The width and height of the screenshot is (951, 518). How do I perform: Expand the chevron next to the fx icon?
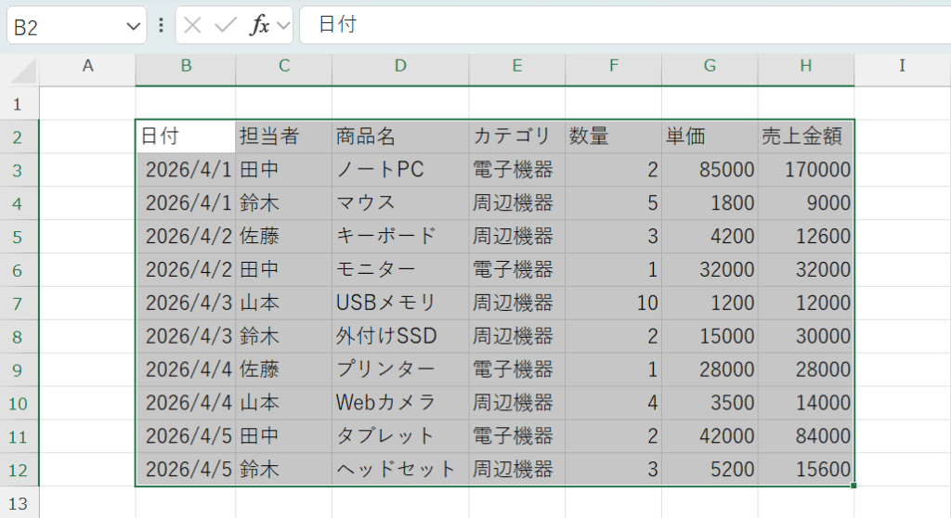(x=282, y=25)
